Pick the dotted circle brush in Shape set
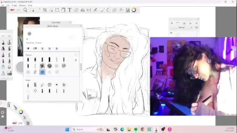The image size is (237, 133). click(35, 91)
